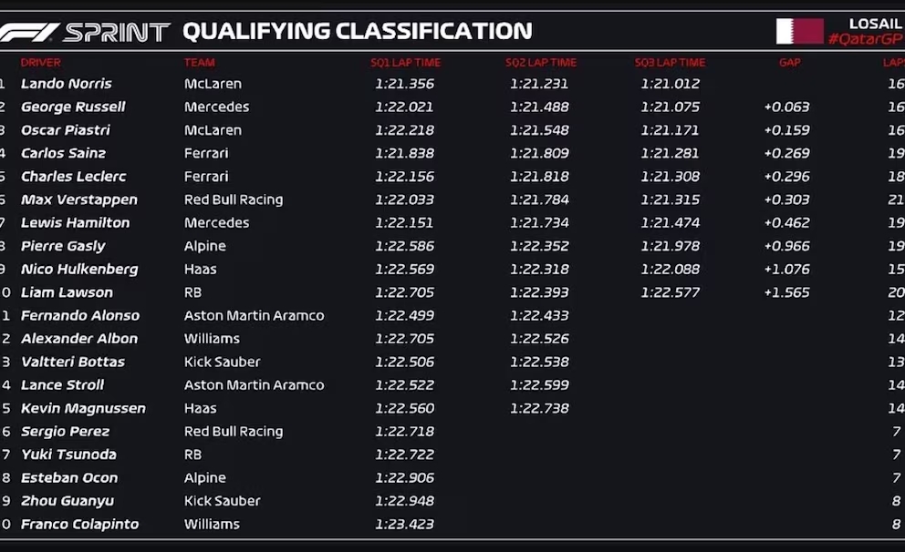
Task: Click the LOSAIL circuit label
Action: tap(875, 24)
